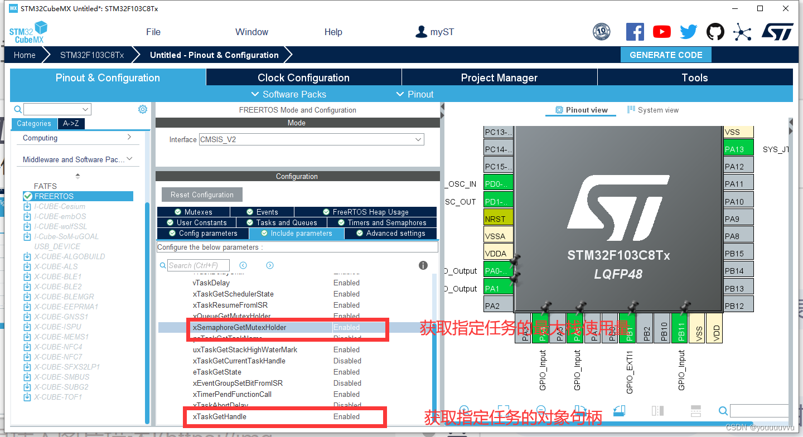This screenshot has height=437, width=803.
Task: Open the Help menu
Action: click(333, 32)
